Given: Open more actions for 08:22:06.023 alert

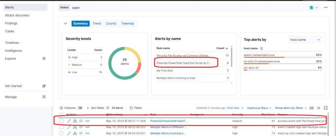Looking at the screenshot, I should [87, 127].
